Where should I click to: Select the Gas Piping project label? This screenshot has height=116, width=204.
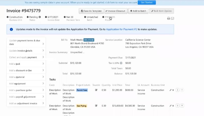click(x=81, y=106)
